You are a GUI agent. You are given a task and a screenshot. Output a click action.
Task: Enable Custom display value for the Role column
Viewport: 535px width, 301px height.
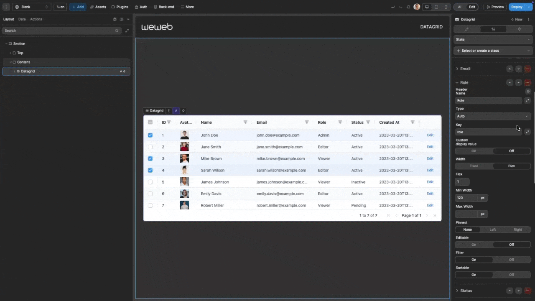(474, 150)
